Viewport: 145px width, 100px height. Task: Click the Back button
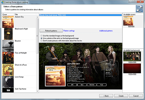pos(106,96)
